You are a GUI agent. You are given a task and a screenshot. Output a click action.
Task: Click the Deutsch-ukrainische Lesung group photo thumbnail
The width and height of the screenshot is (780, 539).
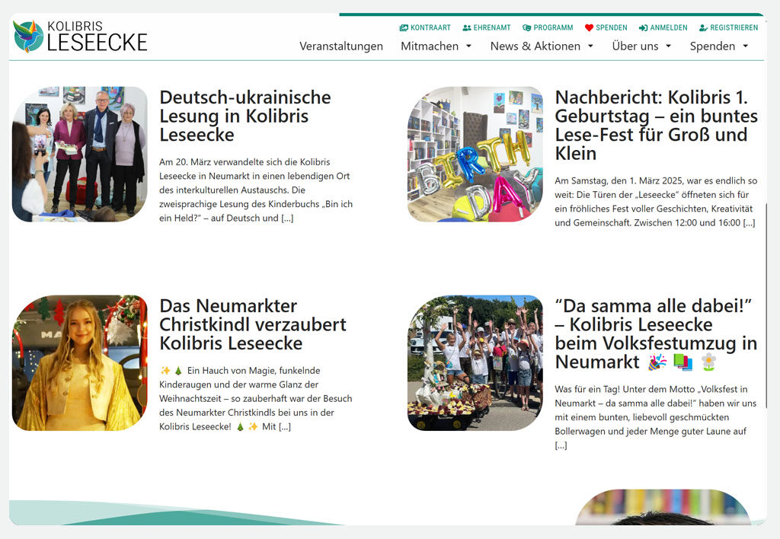coord(79,154)
